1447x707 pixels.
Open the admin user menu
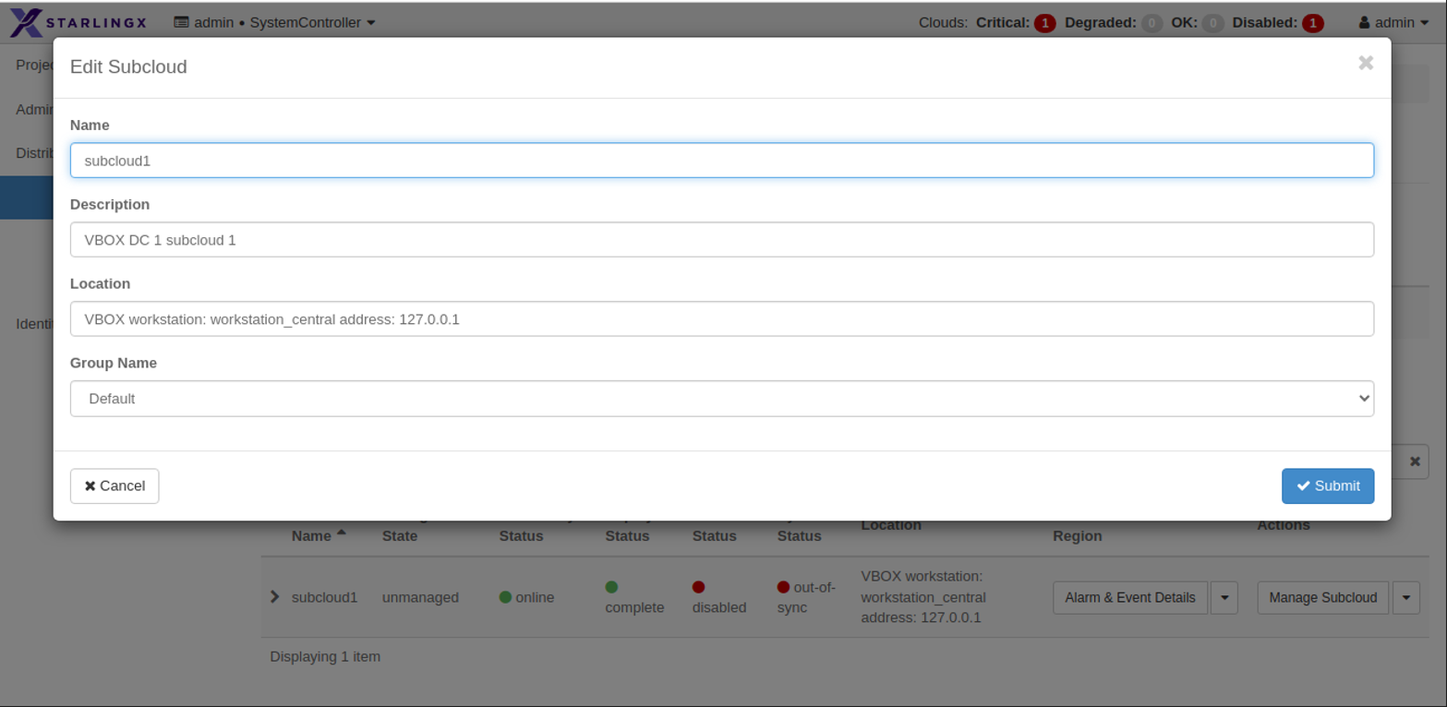(1393, 22)
